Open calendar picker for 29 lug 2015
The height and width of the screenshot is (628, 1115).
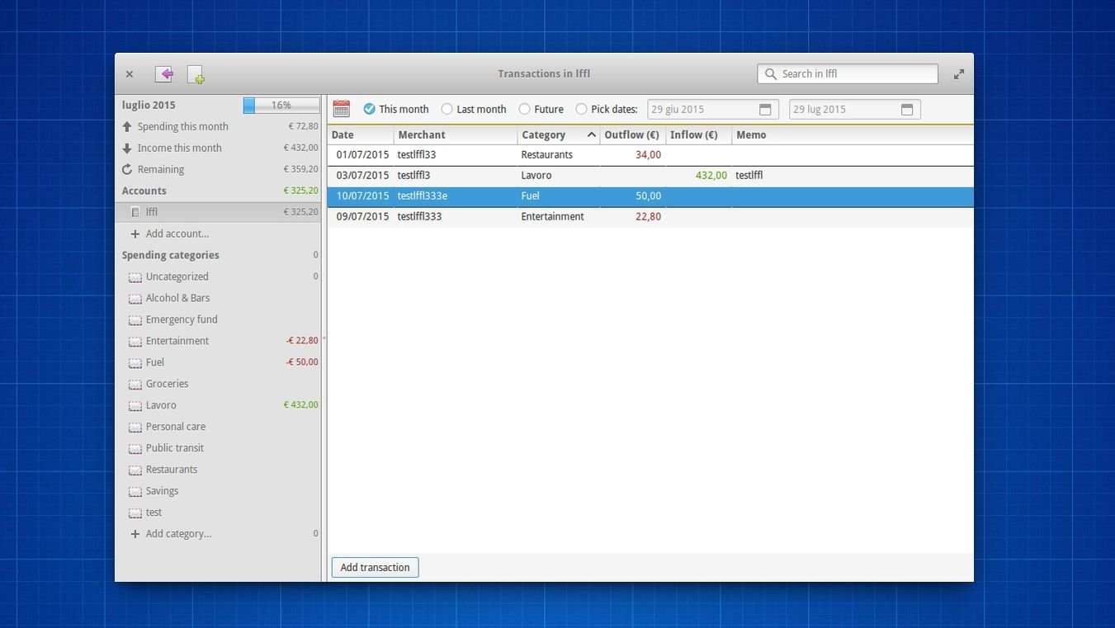(x=907, y=110)
